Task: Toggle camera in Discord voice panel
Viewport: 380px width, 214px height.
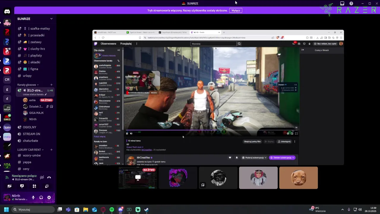Action: [x=9, y=186]
